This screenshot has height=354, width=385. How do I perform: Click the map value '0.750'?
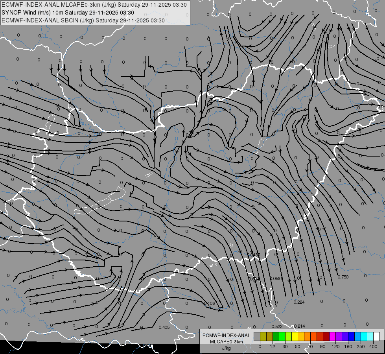pyautogui.click(x=343, y=277)
